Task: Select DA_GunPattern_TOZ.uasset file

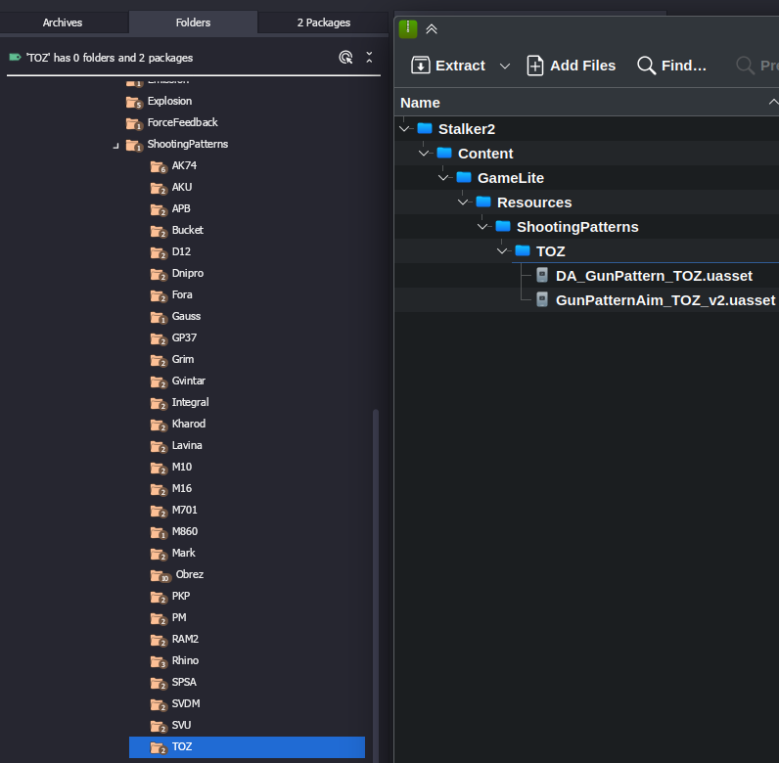Action: tap(654, 276)
